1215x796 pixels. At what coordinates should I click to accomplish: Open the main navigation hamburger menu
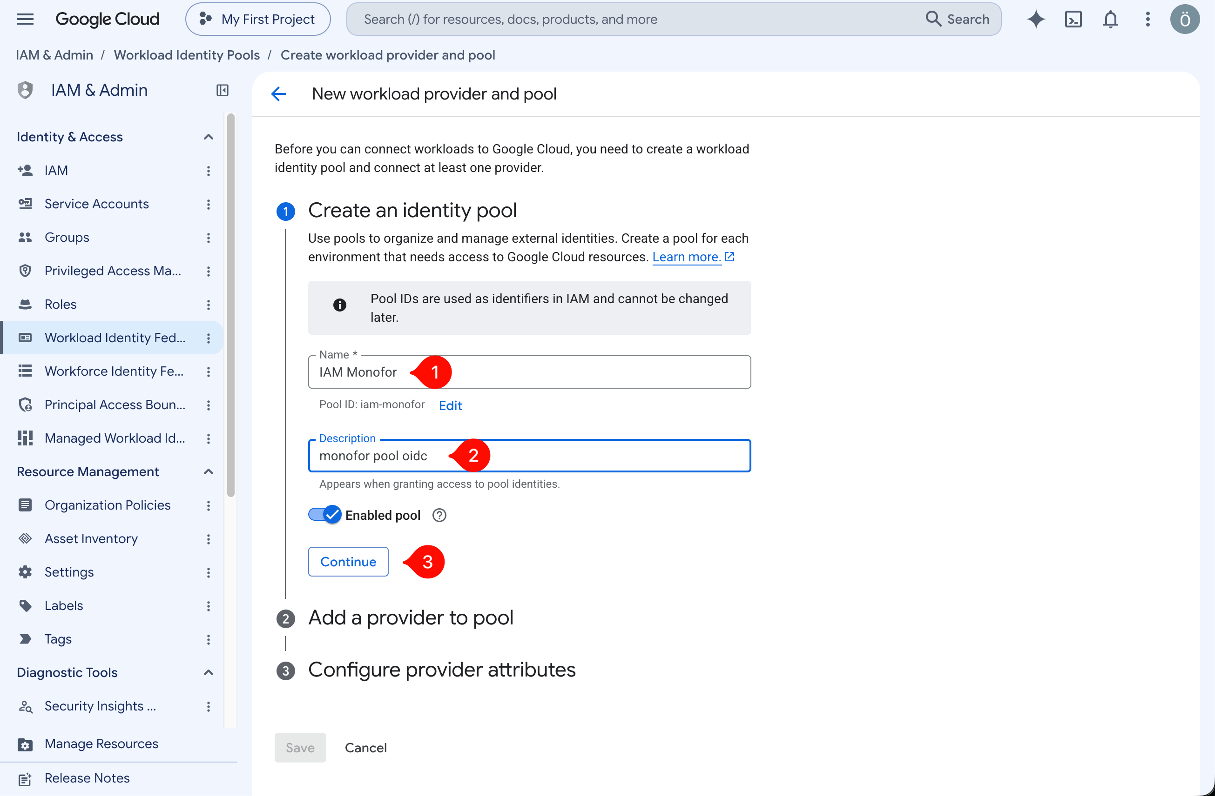pyautogui.click(x=25, y=20)
